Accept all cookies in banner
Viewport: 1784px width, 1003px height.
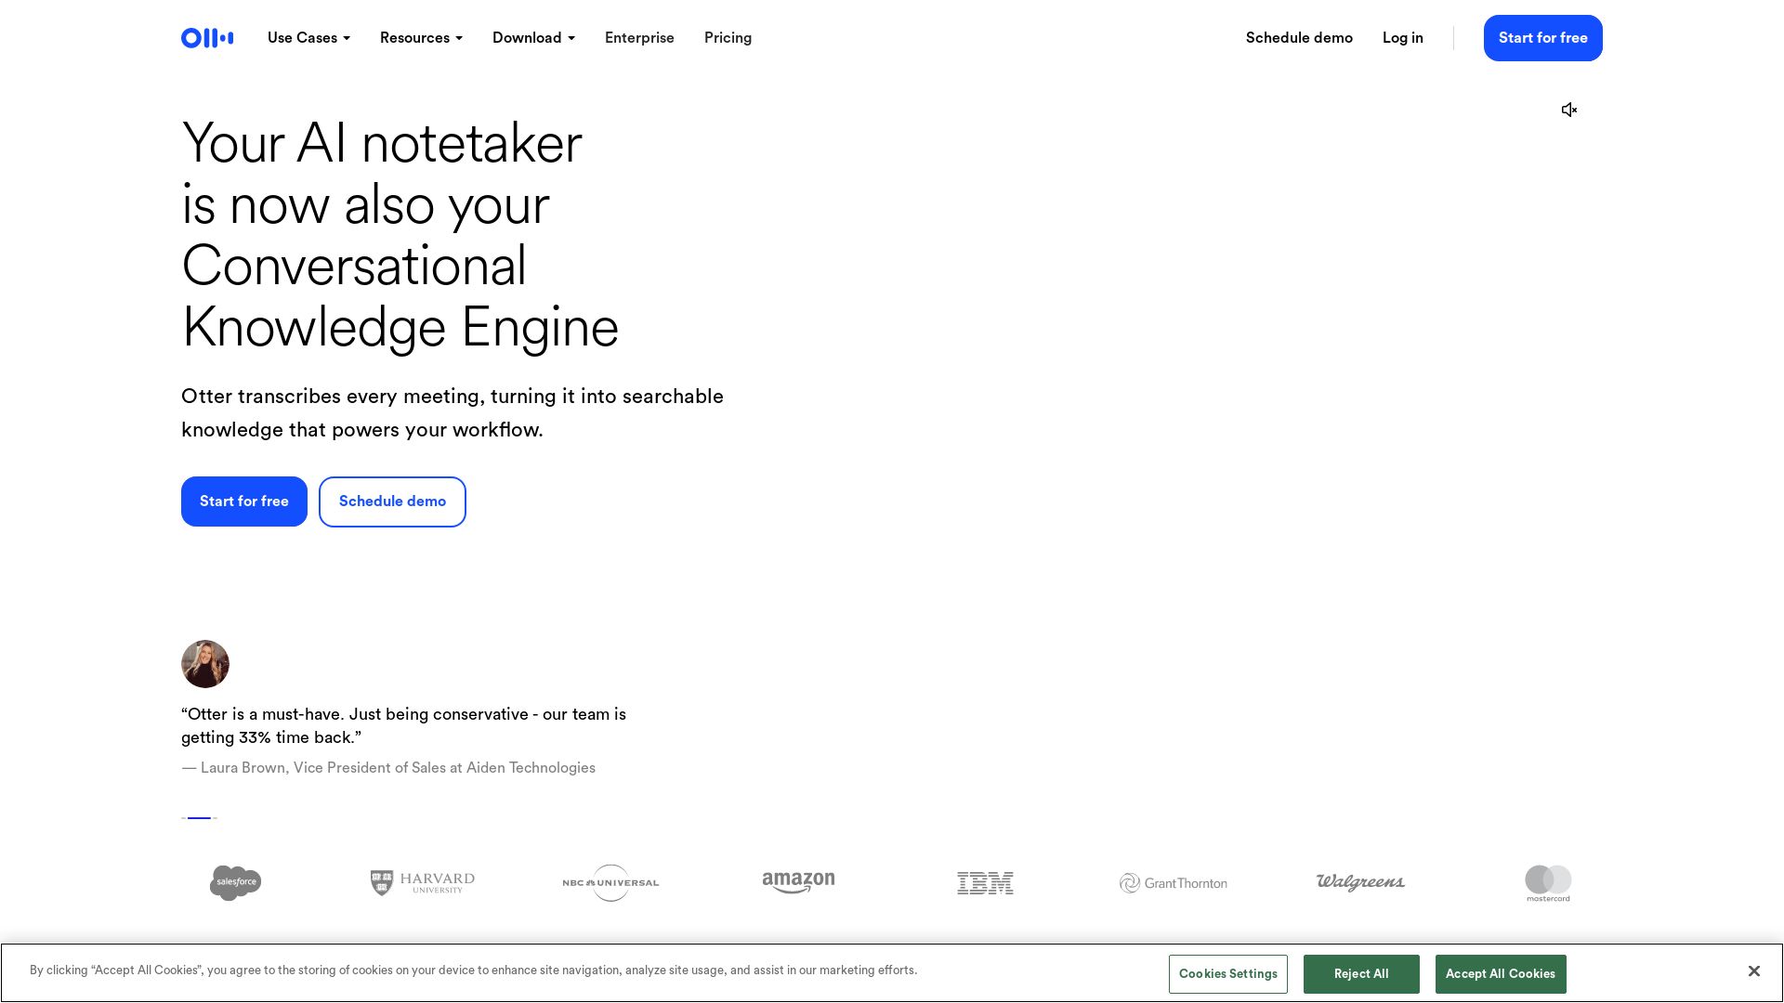(x=1500, y=974)
